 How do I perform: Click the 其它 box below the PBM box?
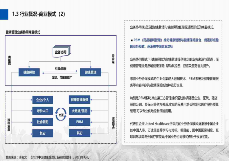pos(80,133)
